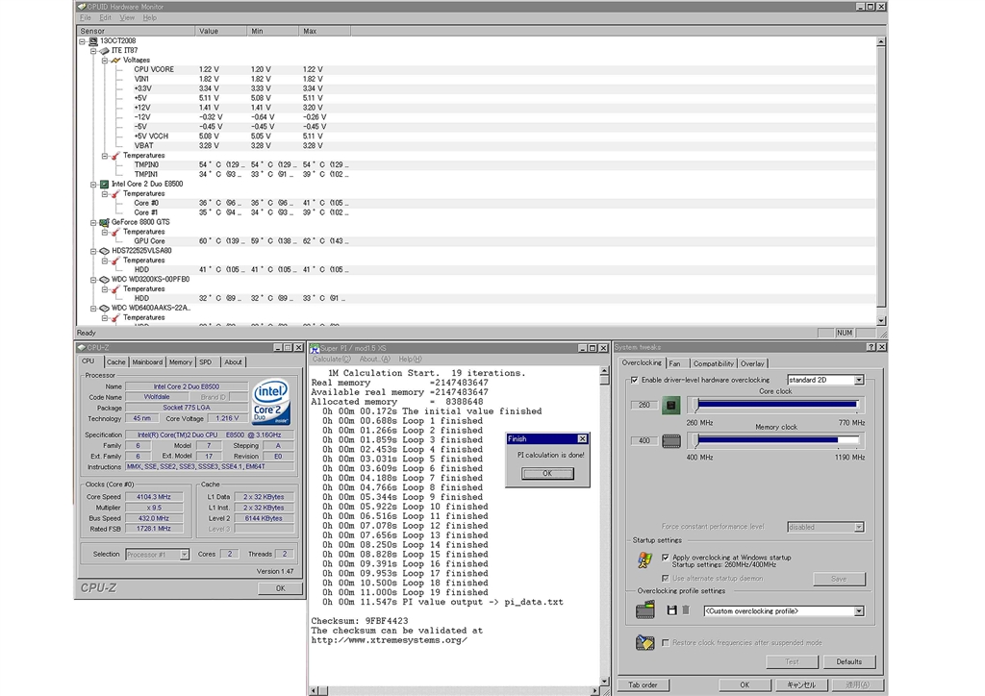Screen dimensions: 985x696
Task: Switch to the SPD tab in CPU-Z
Action: tap(206, 362)
